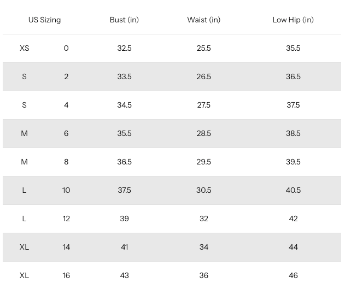Image resolution: width=345 pixels, height=289 pixels.
Task: Click the US Sizing column header
Action: tap(44, 20)
